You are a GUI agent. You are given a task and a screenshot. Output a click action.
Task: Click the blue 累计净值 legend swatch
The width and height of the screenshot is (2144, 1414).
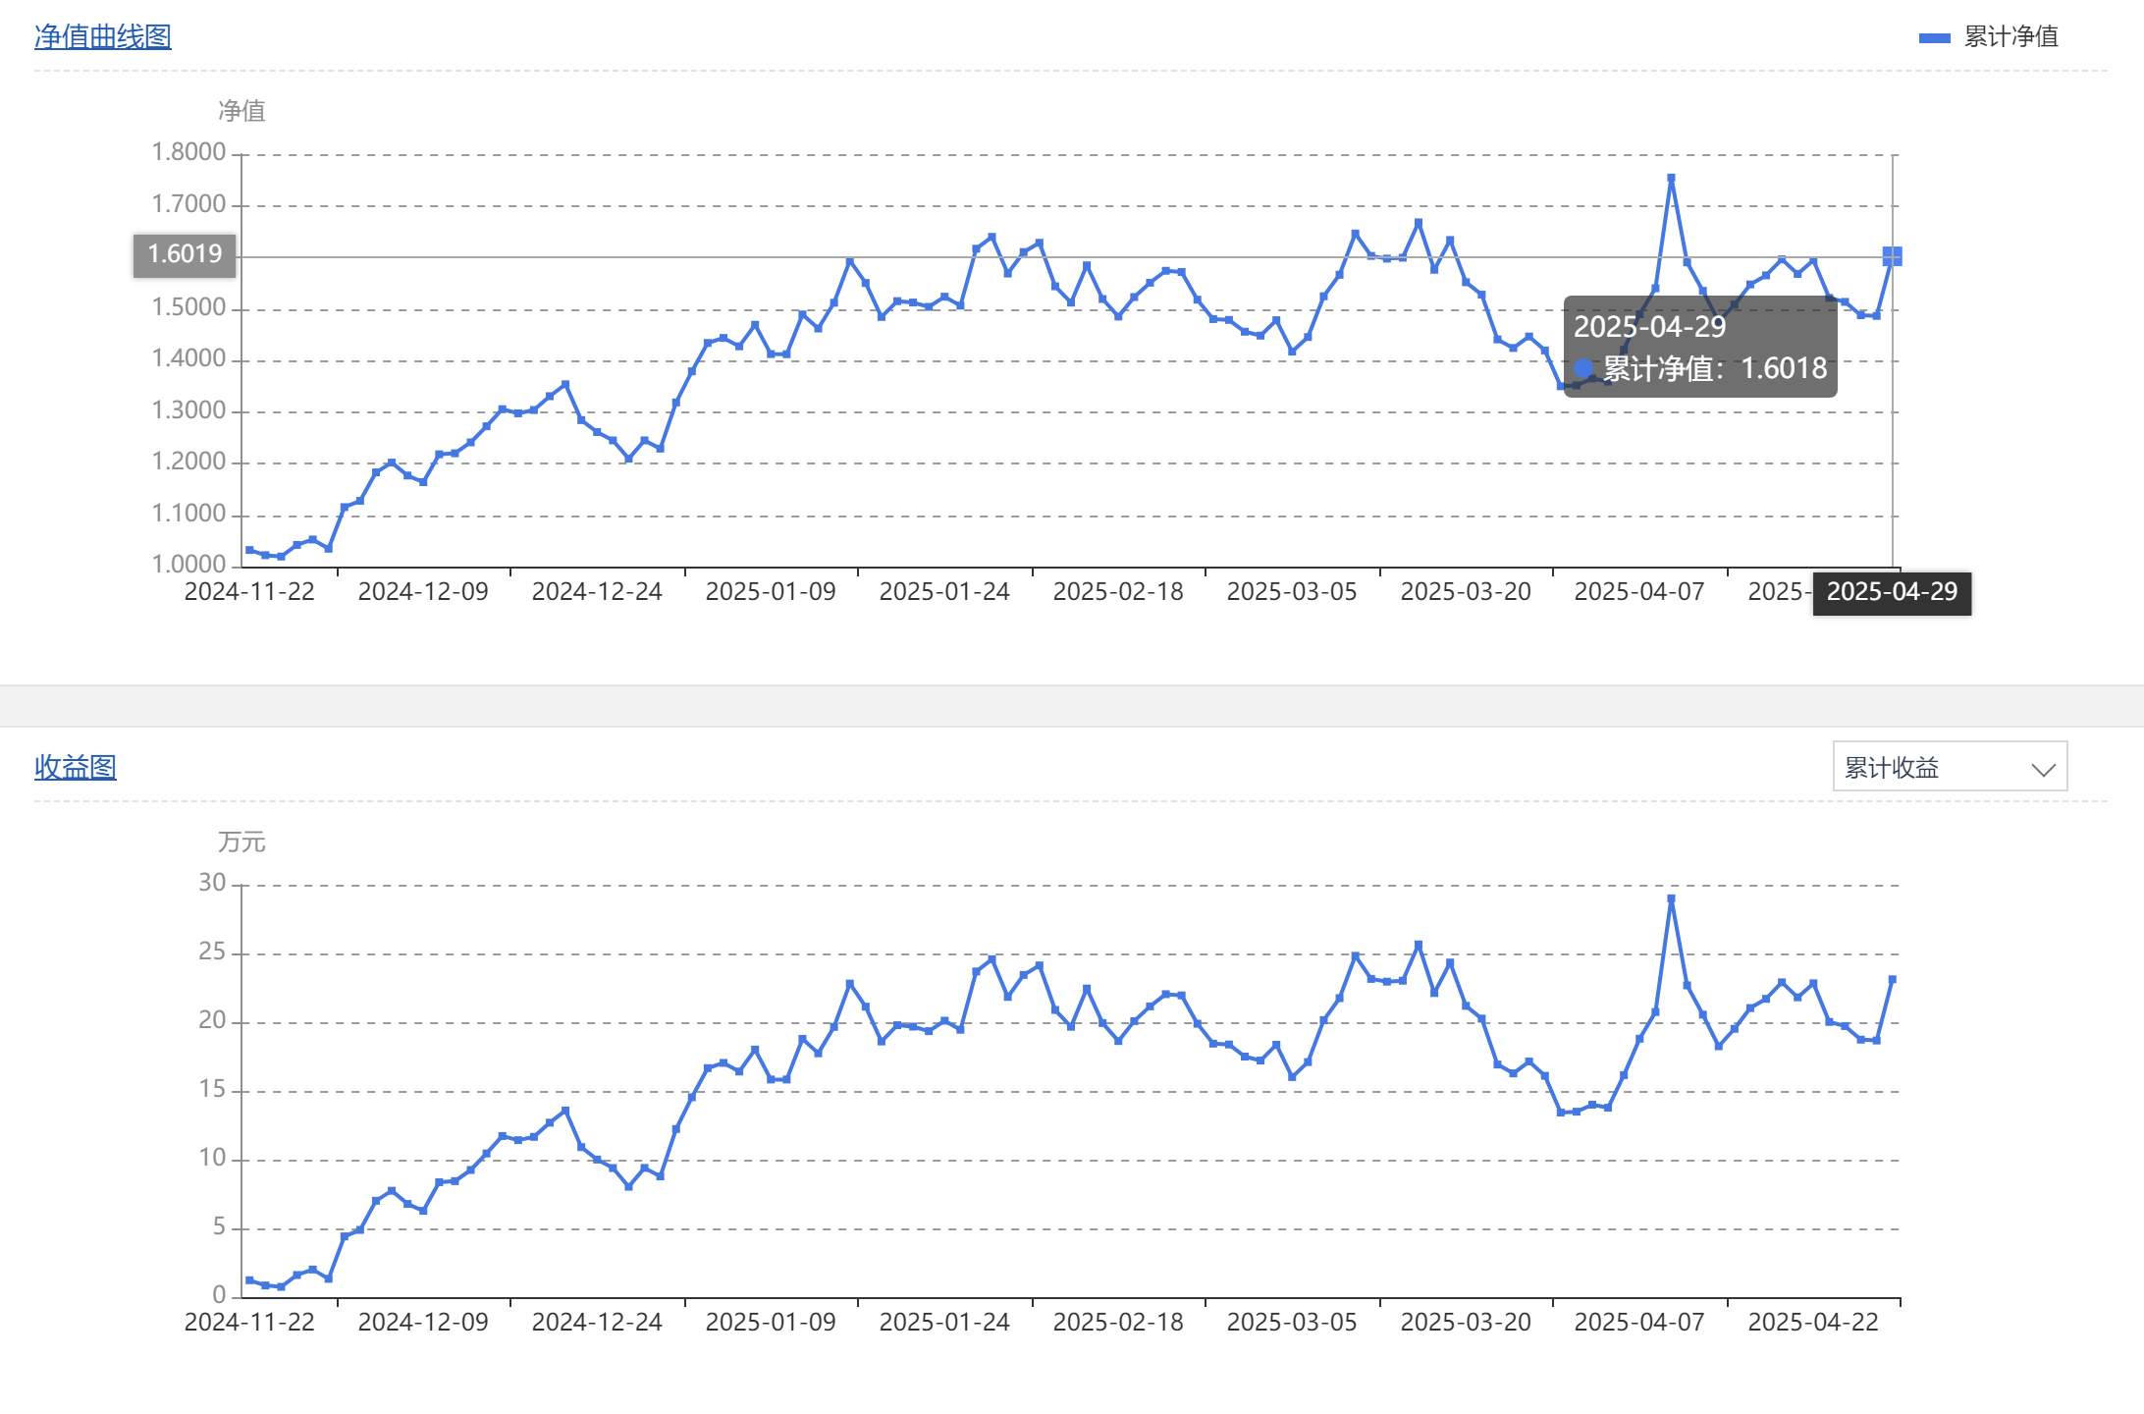pyautogui.click(x=1934, y=38)
